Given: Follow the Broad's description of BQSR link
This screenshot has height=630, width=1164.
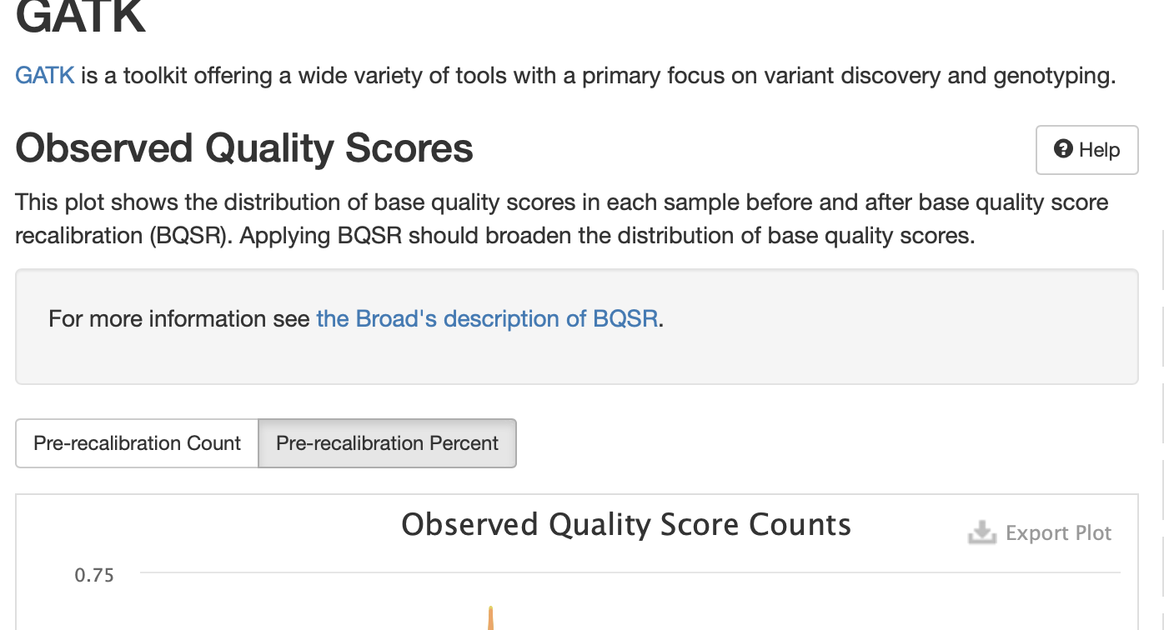Looking at the screenshot, I should [x=486, y=318].
